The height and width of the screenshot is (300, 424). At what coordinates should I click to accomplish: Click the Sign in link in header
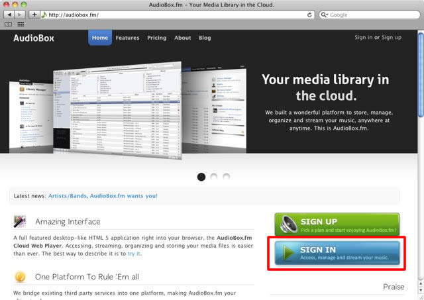click(364, 37)
